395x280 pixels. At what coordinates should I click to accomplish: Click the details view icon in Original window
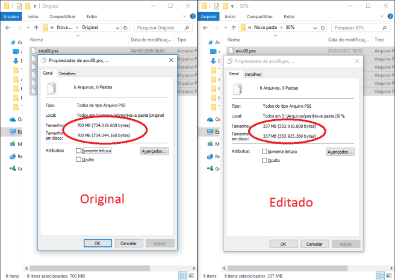[182, 275]
